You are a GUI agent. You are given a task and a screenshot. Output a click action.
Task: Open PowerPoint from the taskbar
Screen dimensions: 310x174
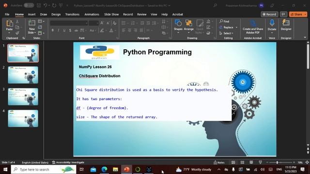pos(126,169)
